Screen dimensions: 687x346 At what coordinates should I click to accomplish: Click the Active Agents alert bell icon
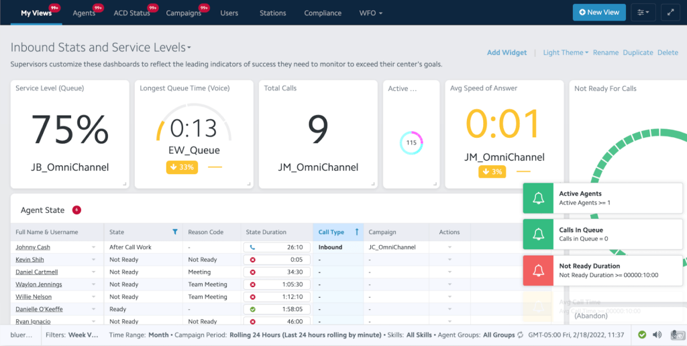[x=538, y=198]
